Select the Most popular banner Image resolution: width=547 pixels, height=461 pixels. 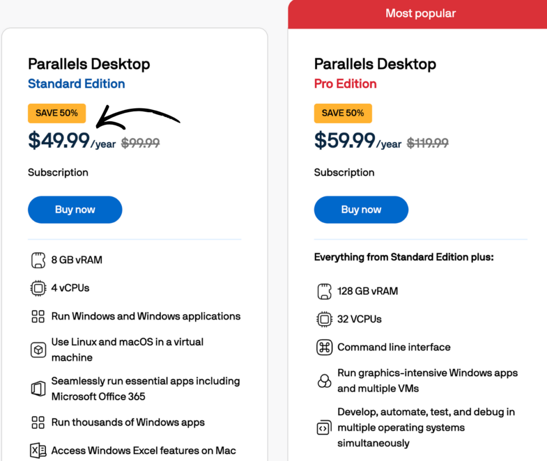pos(420,13)
